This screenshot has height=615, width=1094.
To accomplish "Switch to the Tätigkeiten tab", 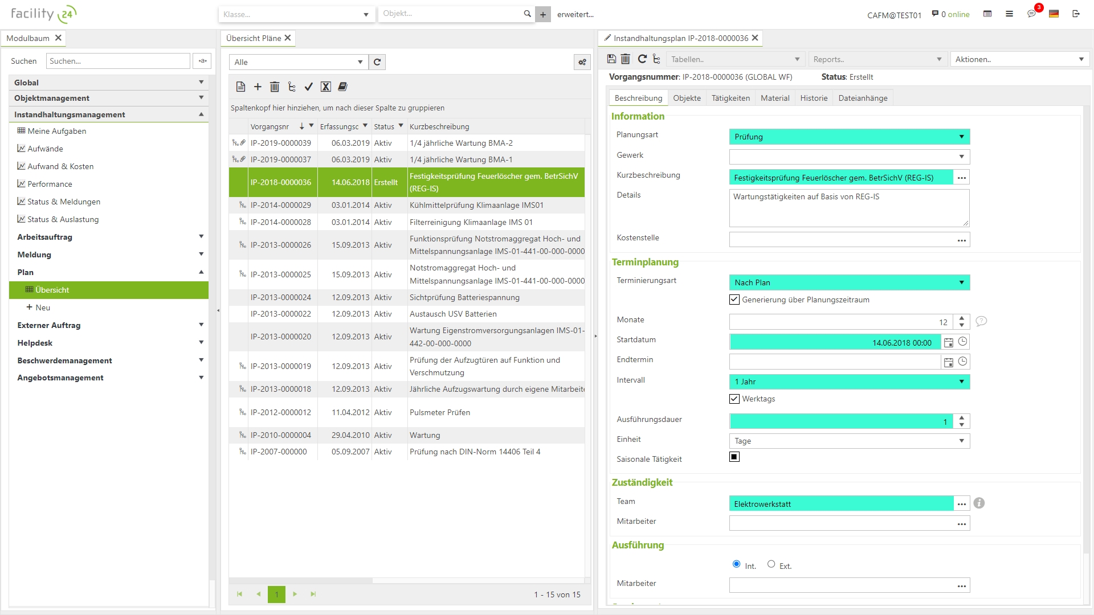I will [730, 98].
